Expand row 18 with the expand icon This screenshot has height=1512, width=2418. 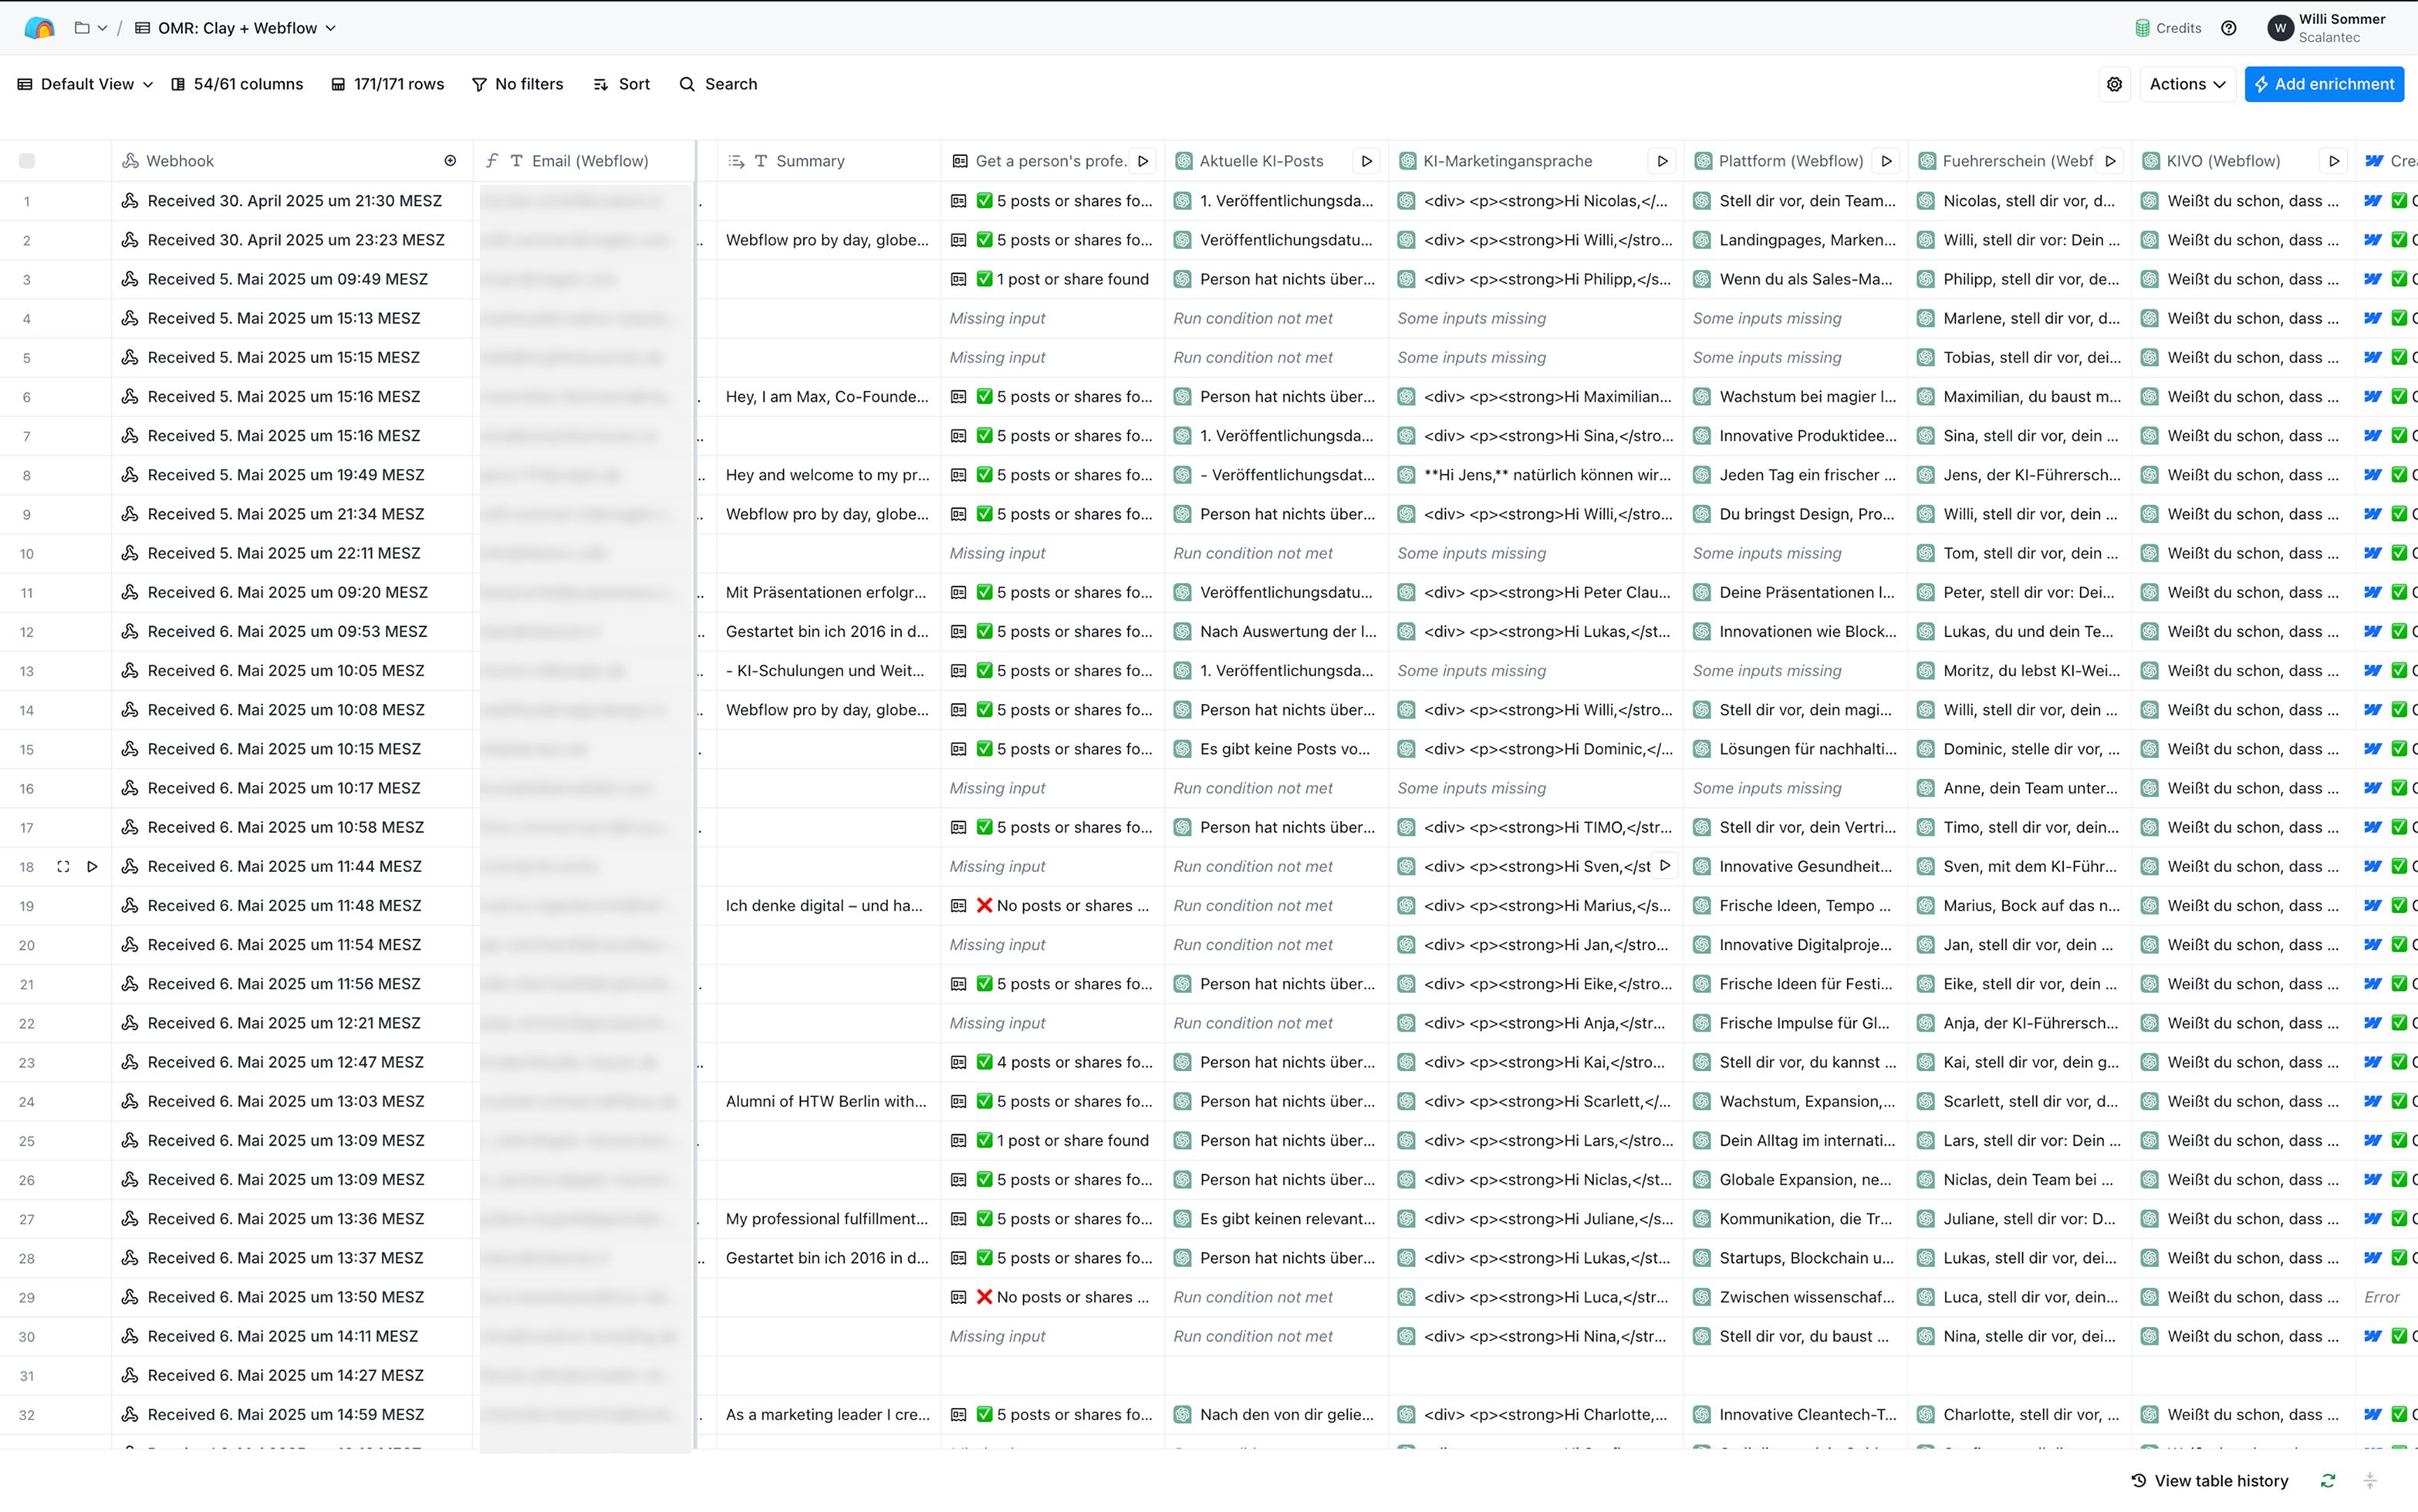click(63, 867)
